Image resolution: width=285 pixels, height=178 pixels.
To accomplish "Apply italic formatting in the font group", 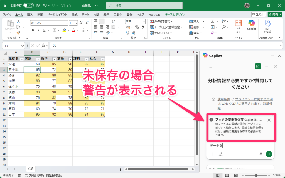I will [38, 30].
